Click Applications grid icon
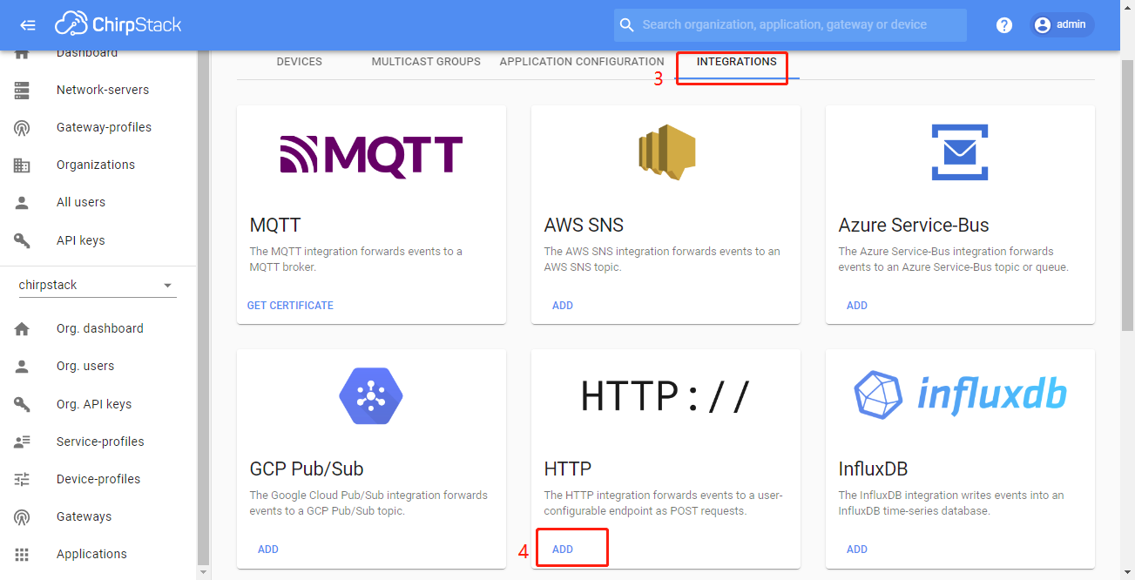 (x=22, y=554)
